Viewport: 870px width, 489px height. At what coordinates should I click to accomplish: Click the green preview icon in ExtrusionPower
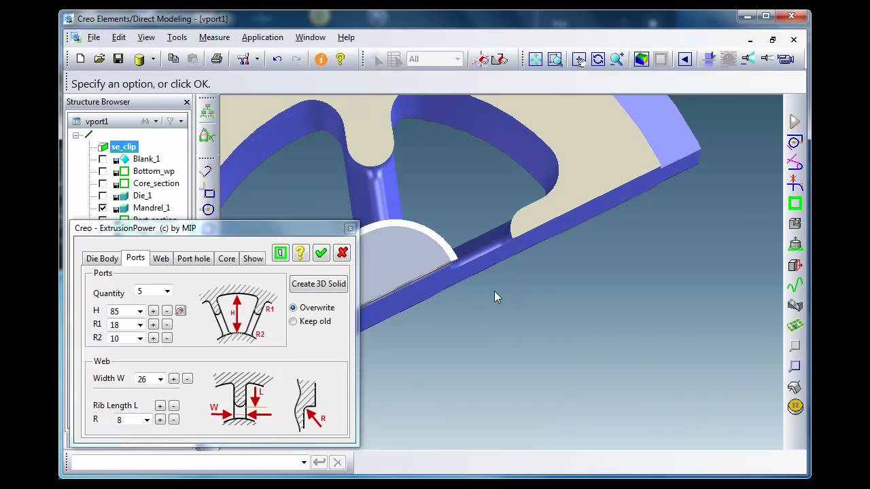tap(280, 253)
